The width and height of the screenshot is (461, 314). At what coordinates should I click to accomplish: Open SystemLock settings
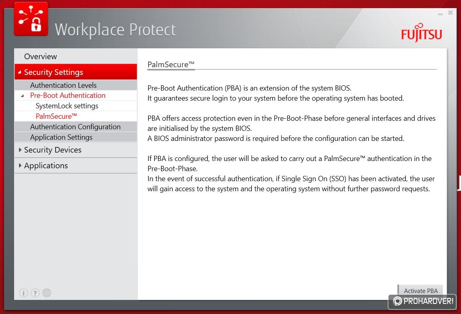click(76, 106)
